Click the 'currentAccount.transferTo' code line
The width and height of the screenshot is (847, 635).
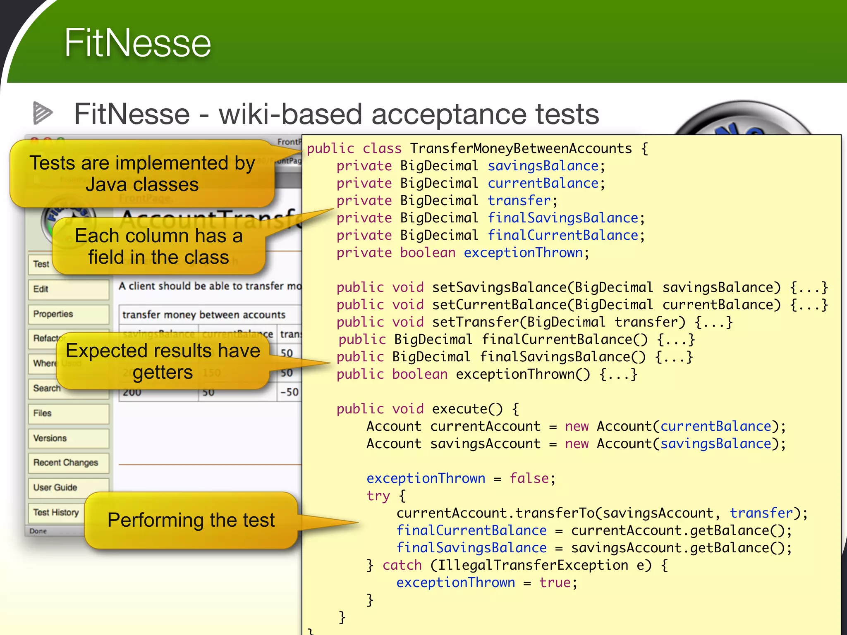[x=602, y=513]
